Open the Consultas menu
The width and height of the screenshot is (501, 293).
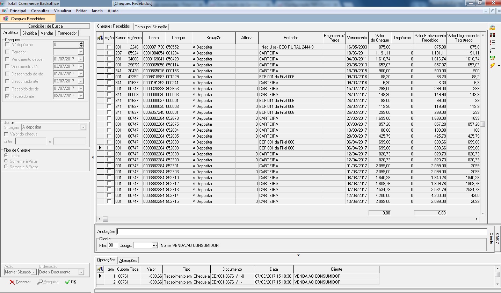point(40,11)
